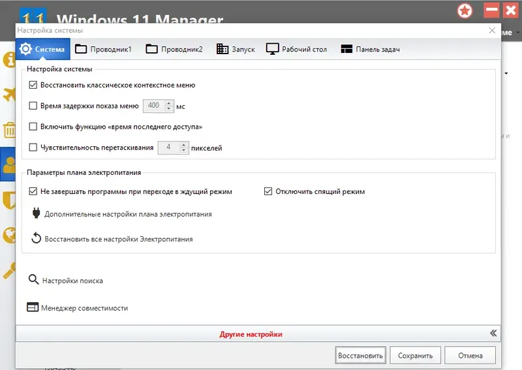The height and width of the screenshot is (370, 522).
Task: Open Настройки поиска
Action: (72, 281)
